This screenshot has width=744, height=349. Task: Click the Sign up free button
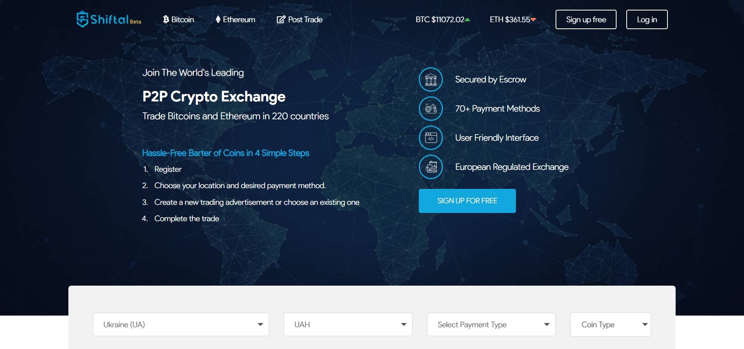(586, 19)
